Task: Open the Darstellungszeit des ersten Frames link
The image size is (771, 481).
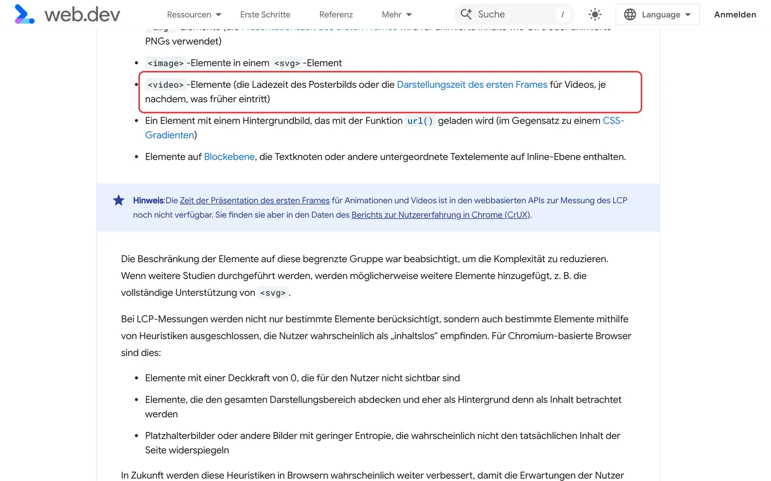Action: click(x=472, y=85)
